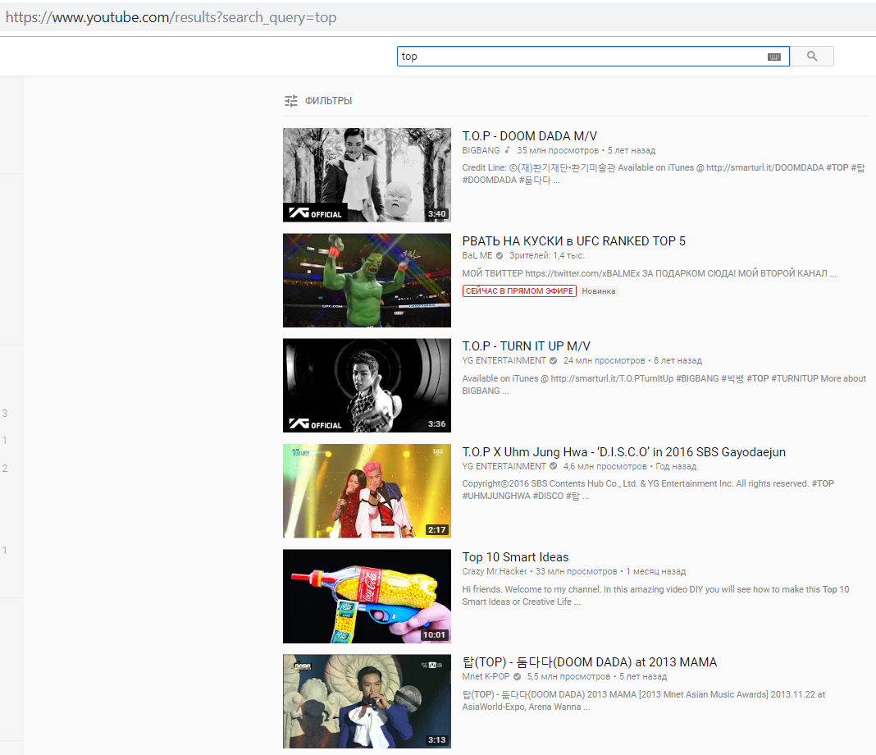Open the DOOM DADA at 2013 MAMA thumbnail
The width and height of the screenshot is (876, 755).
367,701
